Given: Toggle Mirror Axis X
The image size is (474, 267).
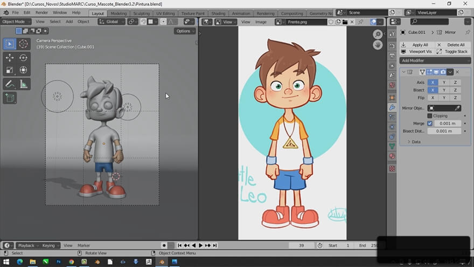Looking at the screenshot, I should pos(433,83).
